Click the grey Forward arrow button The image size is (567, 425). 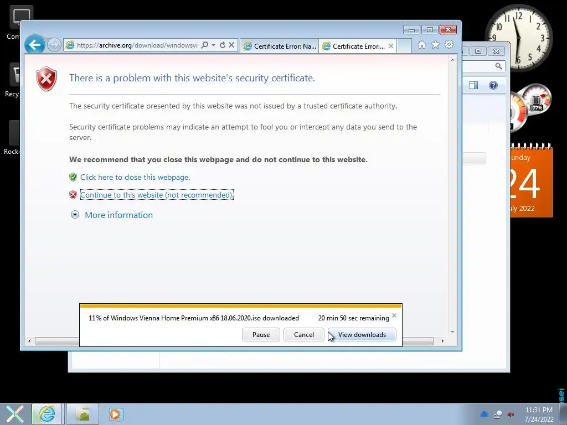(x=54, y=45)
